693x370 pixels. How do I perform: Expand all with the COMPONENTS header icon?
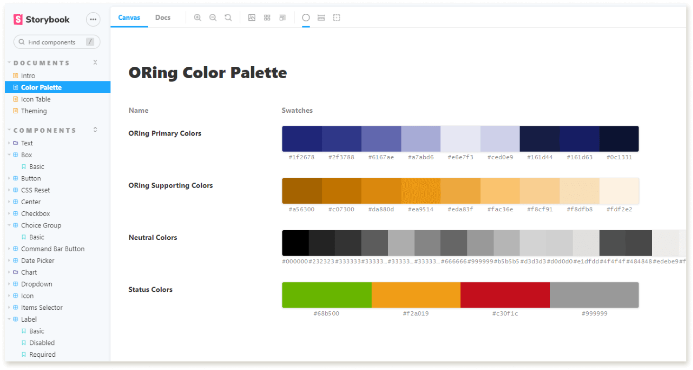(95, 130)
